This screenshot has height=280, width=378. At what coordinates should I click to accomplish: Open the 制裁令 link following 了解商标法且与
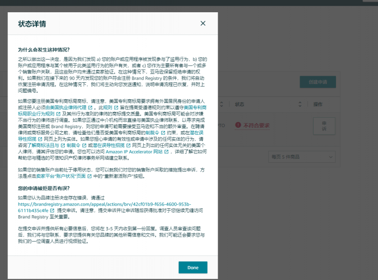[74, 145]
